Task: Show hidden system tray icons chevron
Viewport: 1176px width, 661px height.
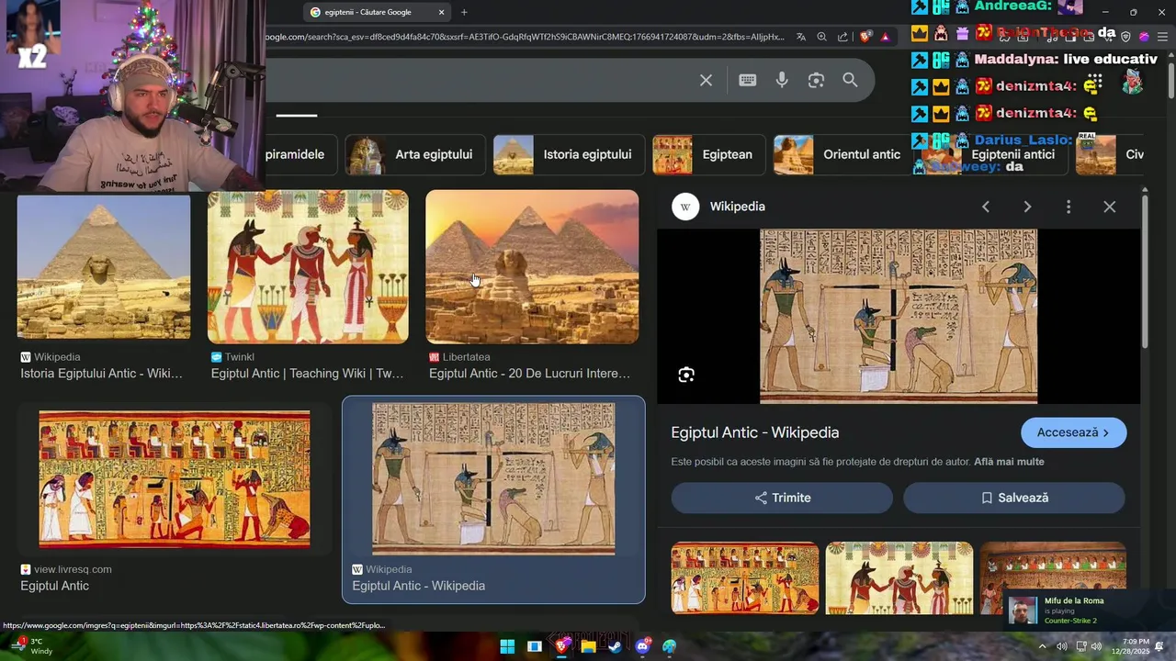Action: (x=1042, y=646)
